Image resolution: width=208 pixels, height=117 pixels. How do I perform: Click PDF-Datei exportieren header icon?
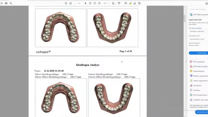(x=191, y=15)
